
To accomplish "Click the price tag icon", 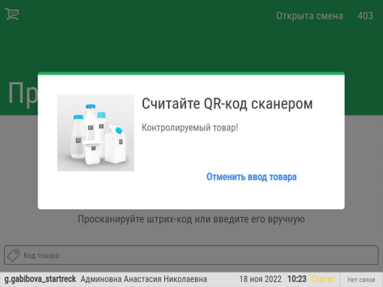I will click(x=13, y=255).
